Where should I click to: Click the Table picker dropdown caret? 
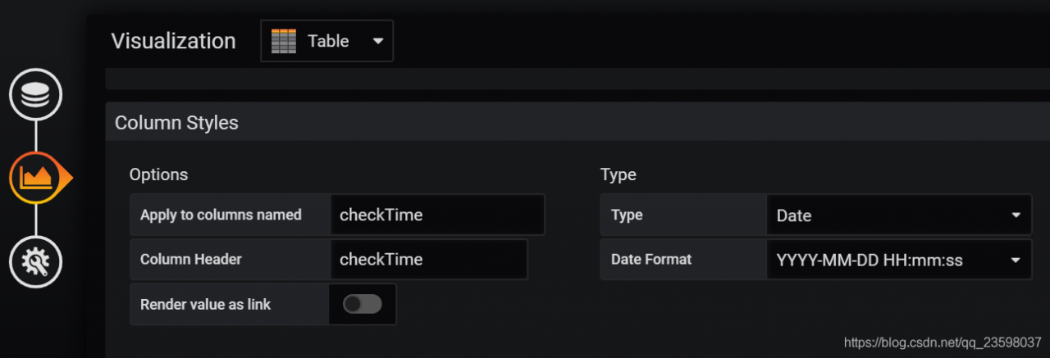(x=377, y=41)
